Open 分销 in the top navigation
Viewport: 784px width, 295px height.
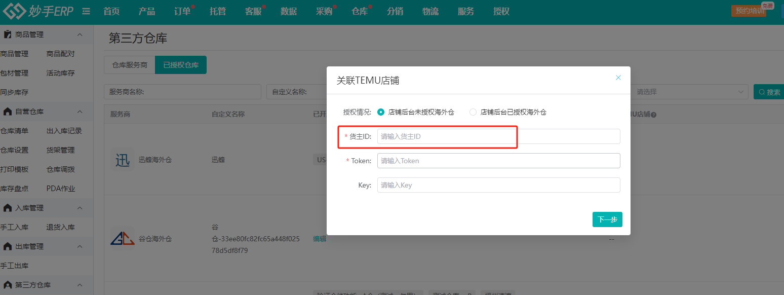(x=395, y=11)
